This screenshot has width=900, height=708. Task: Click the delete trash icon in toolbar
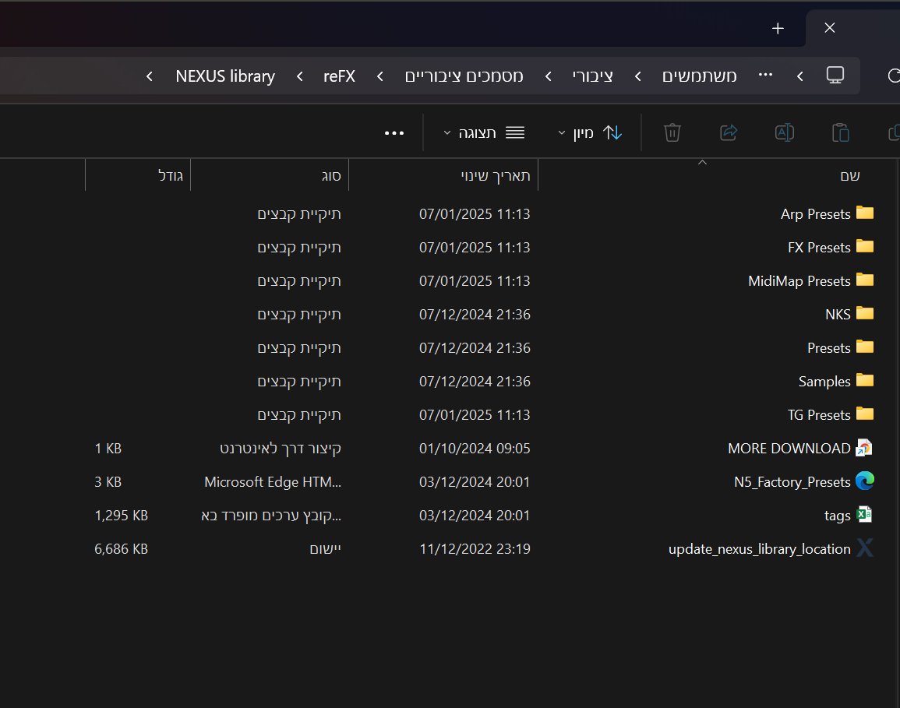coord(672,132)
